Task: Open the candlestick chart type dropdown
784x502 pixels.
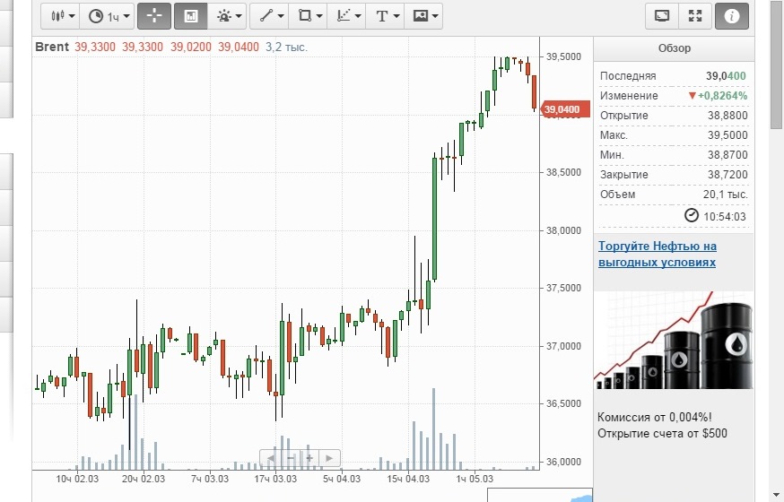Action: click(x=60, y=16)
